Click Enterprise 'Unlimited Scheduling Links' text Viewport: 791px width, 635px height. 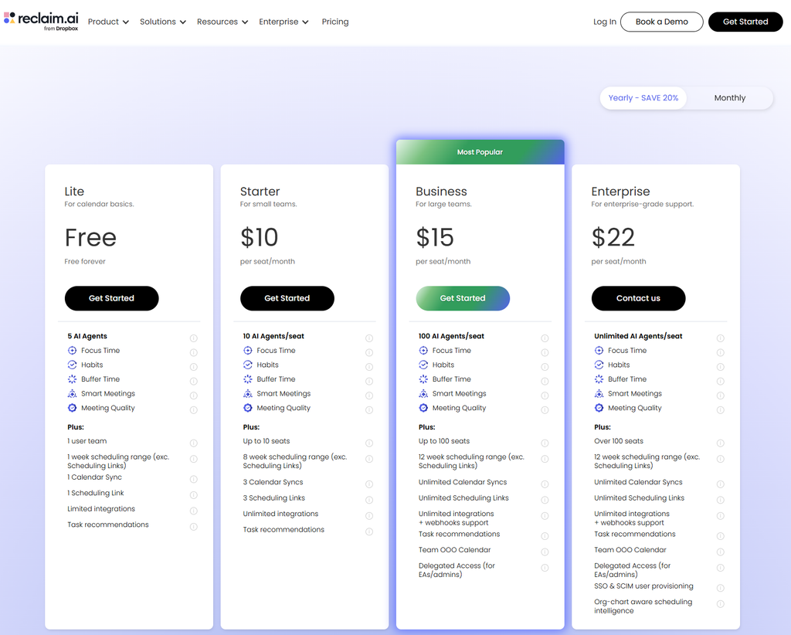(x=639, y=497)
